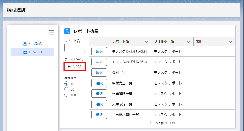244x131 pixels.
Task: Click the フォルダー名 input containing モノスク
Action: click(75, 67)
